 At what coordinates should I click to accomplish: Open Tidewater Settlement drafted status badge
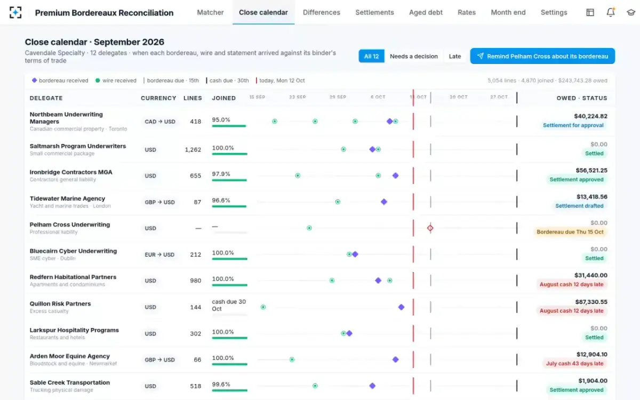click(579, 206)
